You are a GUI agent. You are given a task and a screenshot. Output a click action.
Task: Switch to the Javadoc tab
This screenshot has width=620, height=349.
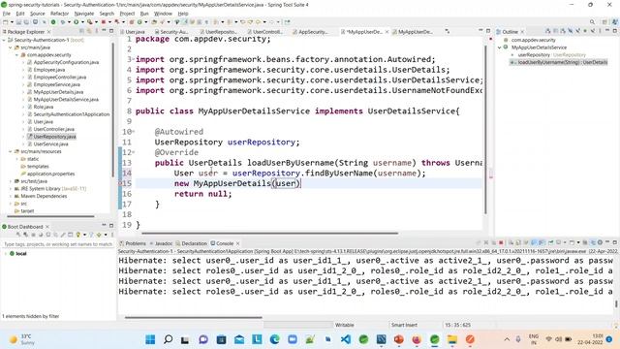(x=162, y=243)
